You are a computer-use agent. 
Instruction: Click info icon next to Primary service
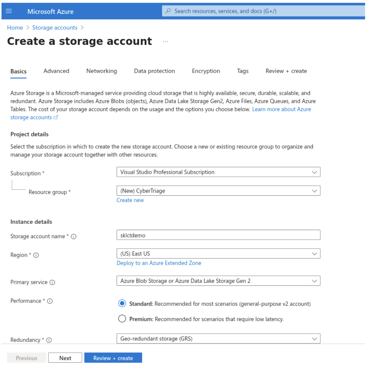point(52,282)
